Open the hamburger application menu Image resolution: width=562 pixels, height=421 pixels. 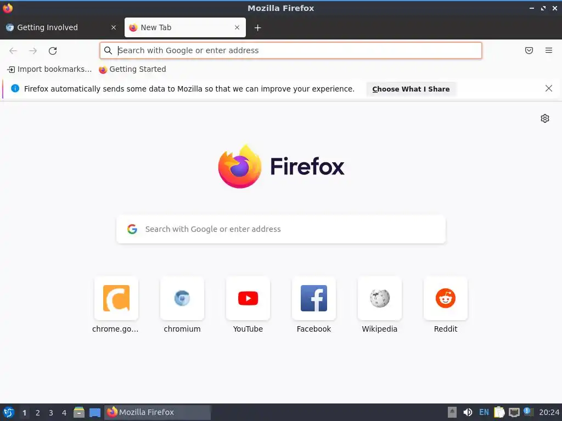point(549,50)
